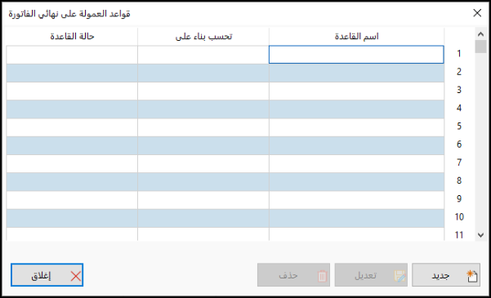The width and height of the screenshot is (491, 298).
Task: Click the حالة القاعدة column header
Action: tap(72, 37)
